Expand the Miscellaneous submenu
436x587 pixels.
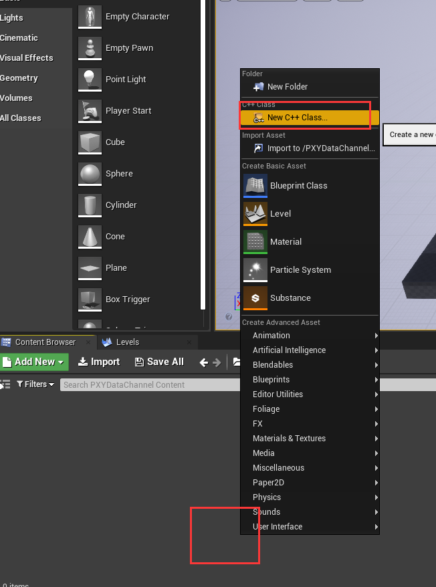(310, 468)
